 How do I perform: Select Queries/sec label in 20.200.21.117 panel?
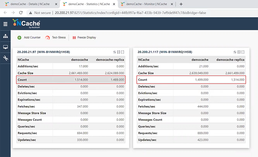pos(146,127)
